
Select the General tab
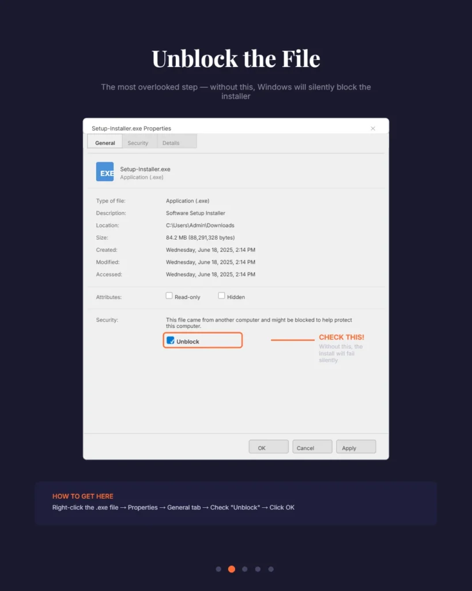pyautogui.click(x=104, y=143)
